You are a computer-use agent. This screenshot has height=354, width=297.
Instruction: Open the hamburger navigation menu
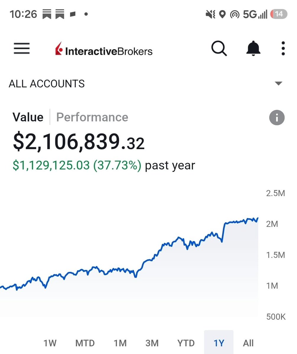point(22,48)
